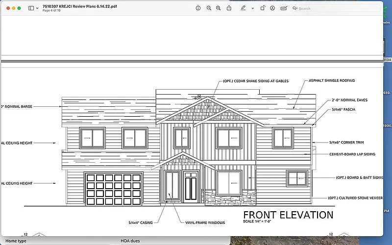The width and height of the screenshot is (392, 245).
Task: Minimize the window with yellow button
Action: (13, 8)
